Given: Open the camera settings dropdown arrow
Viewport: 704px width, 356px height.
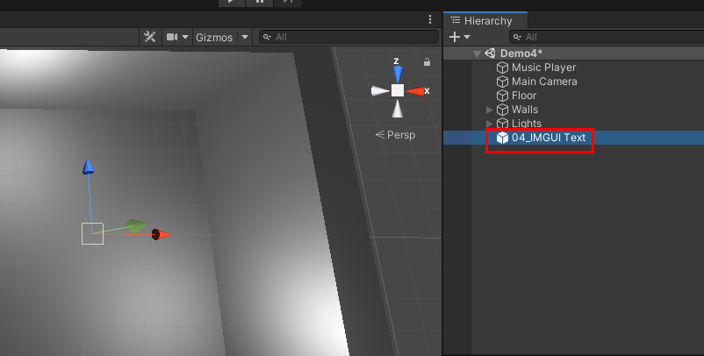Looking at the screenshot, I should coord(185,37).
